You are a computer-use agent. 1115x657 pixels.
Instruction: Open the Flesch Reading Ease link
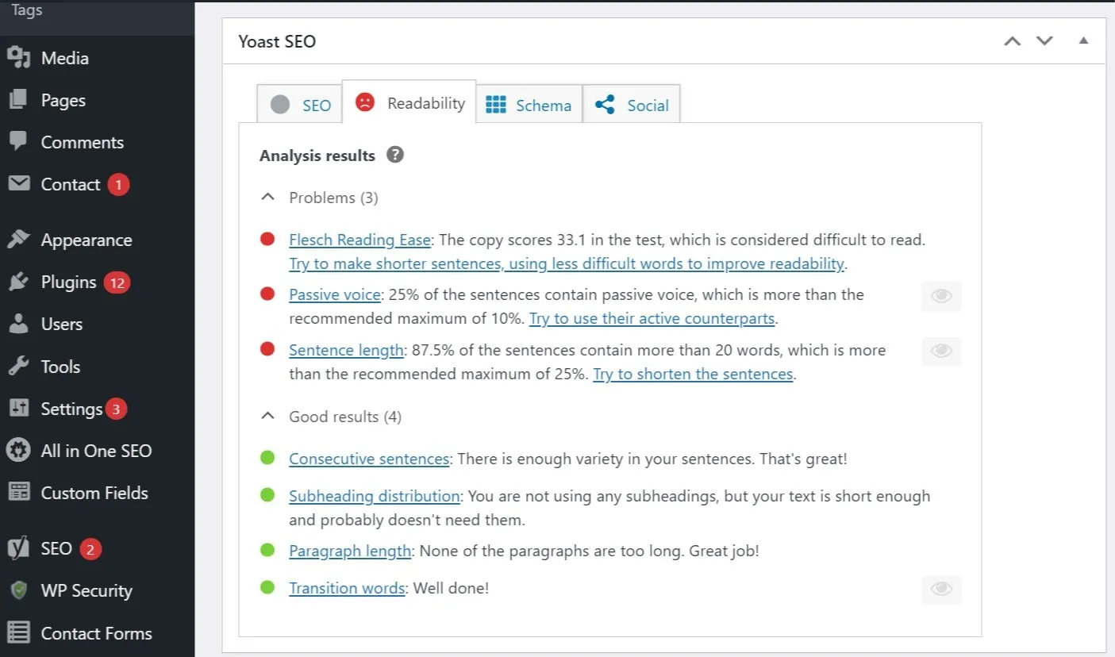(359, 240)
